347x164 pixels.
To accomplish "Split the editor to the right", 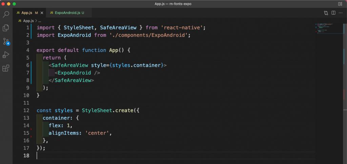I will point(333,13).
